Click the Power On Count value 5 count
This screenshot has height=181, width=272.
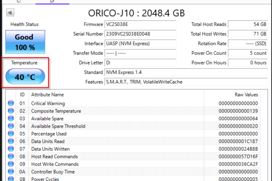coord(248,53)
